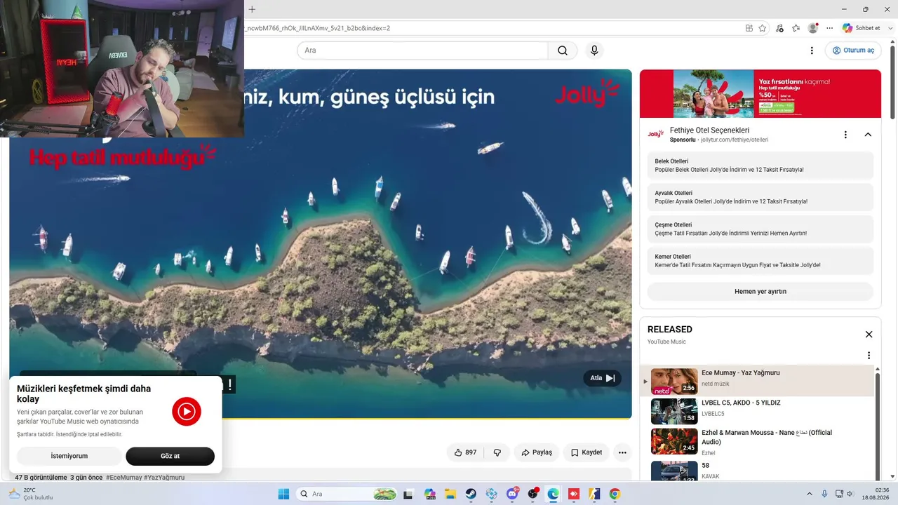Image resolution: width=898 pixels, height=505 pixels.
Task: Play Ece Mumay - Yaz Yağmuru thumbnail
Action: click(674, 382)
